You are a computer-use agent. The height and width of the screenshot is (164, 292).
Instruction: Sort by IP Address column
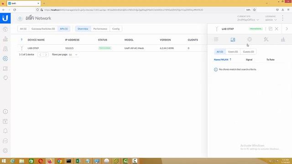click(x=72, y=40)
